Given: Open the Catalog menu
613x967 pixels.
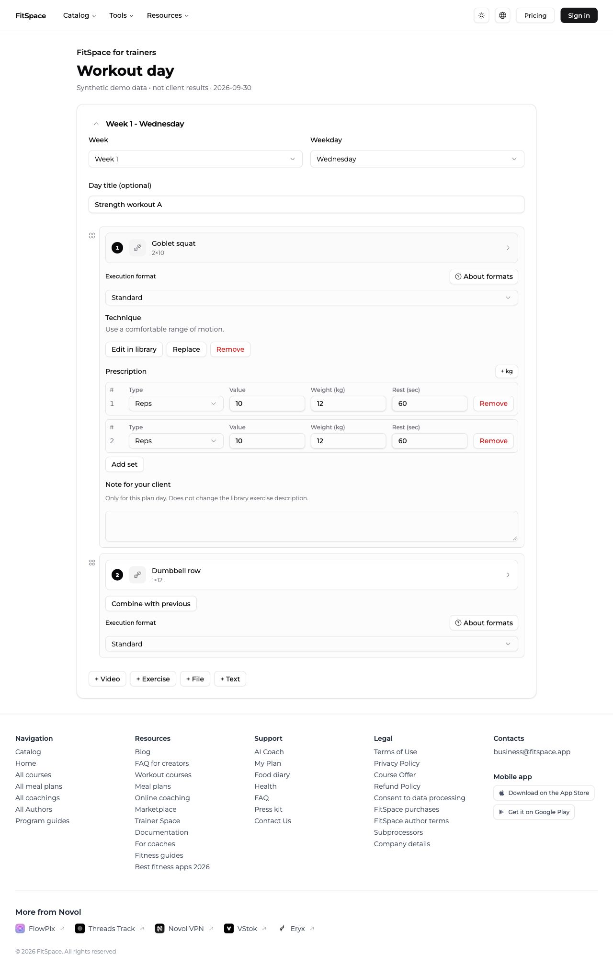Looking at the screenshot, I should click(x=79, y=15).
